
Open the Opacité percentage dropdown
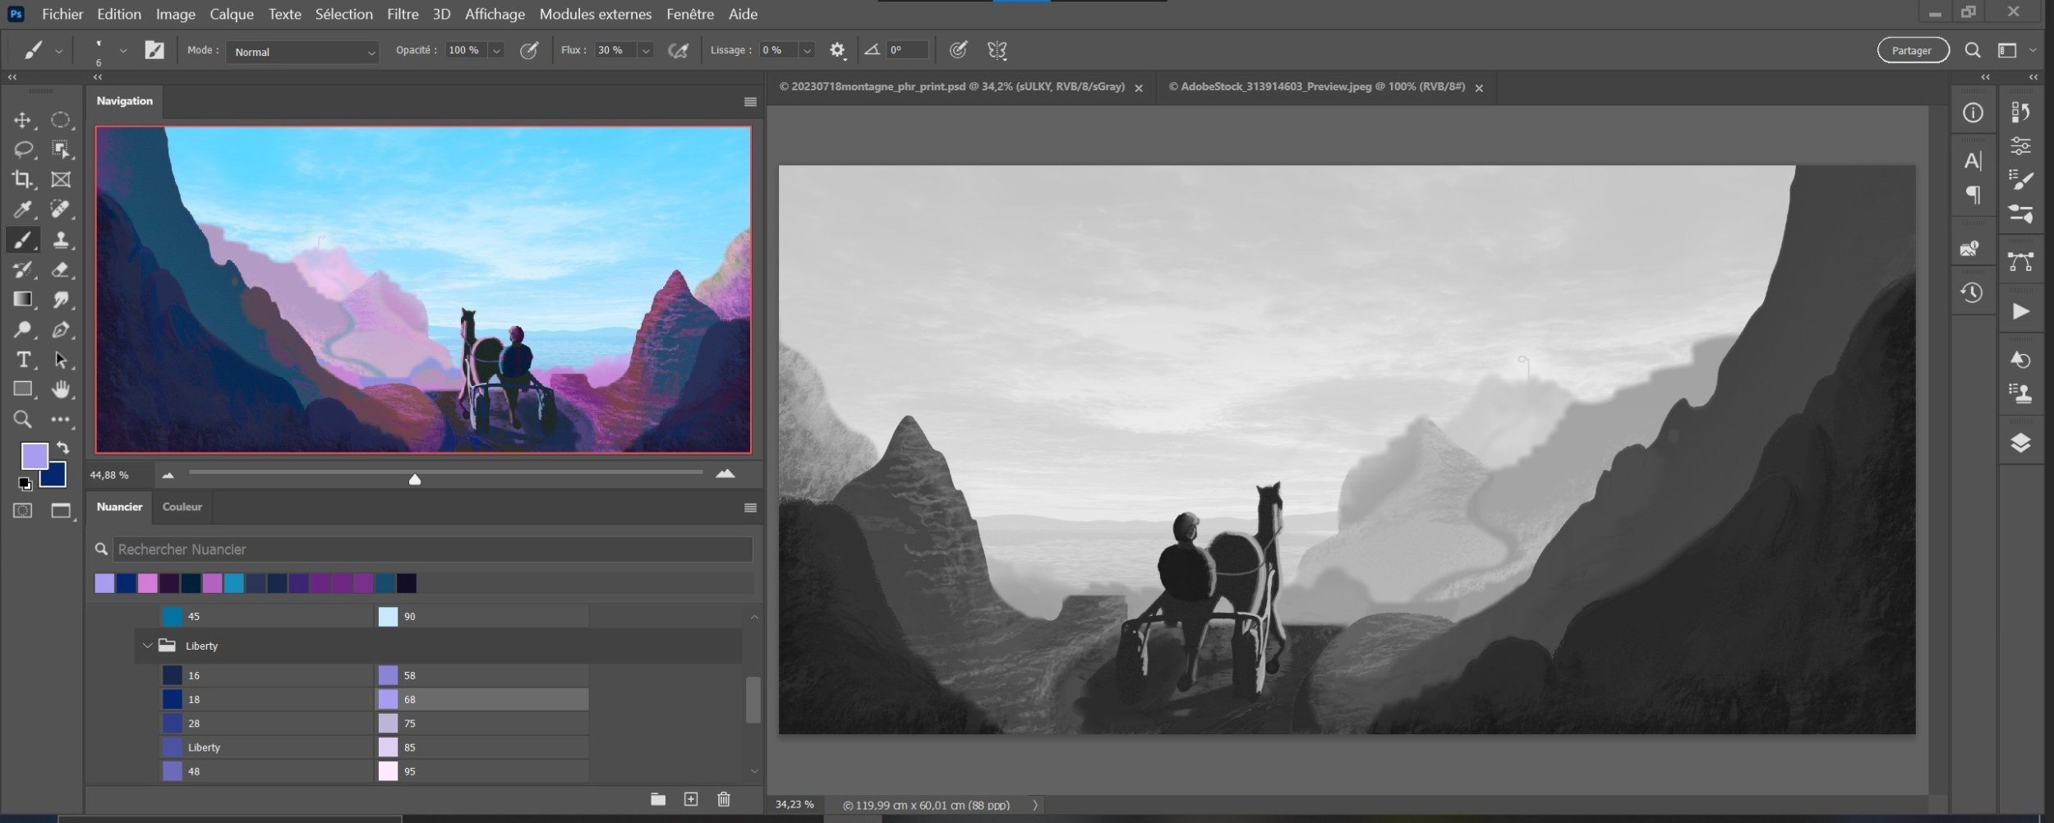tap(496, 51)
